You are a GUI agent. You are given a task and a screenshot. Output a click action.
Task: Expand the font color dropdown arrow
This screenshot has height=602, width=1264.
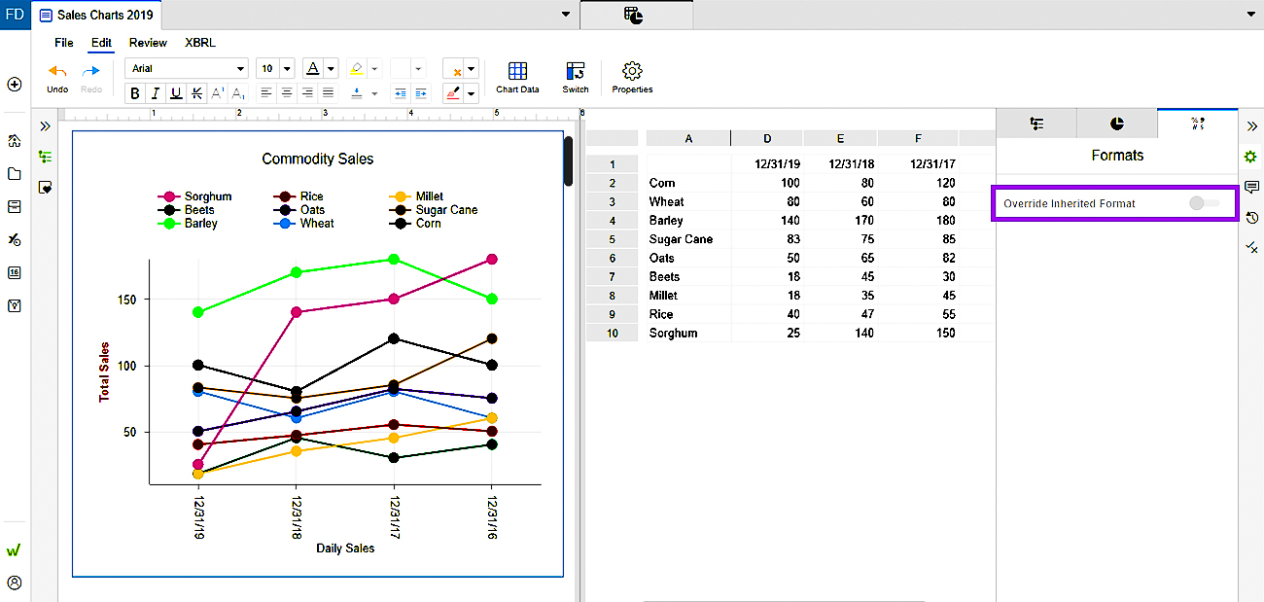click(x=332, y=68)
